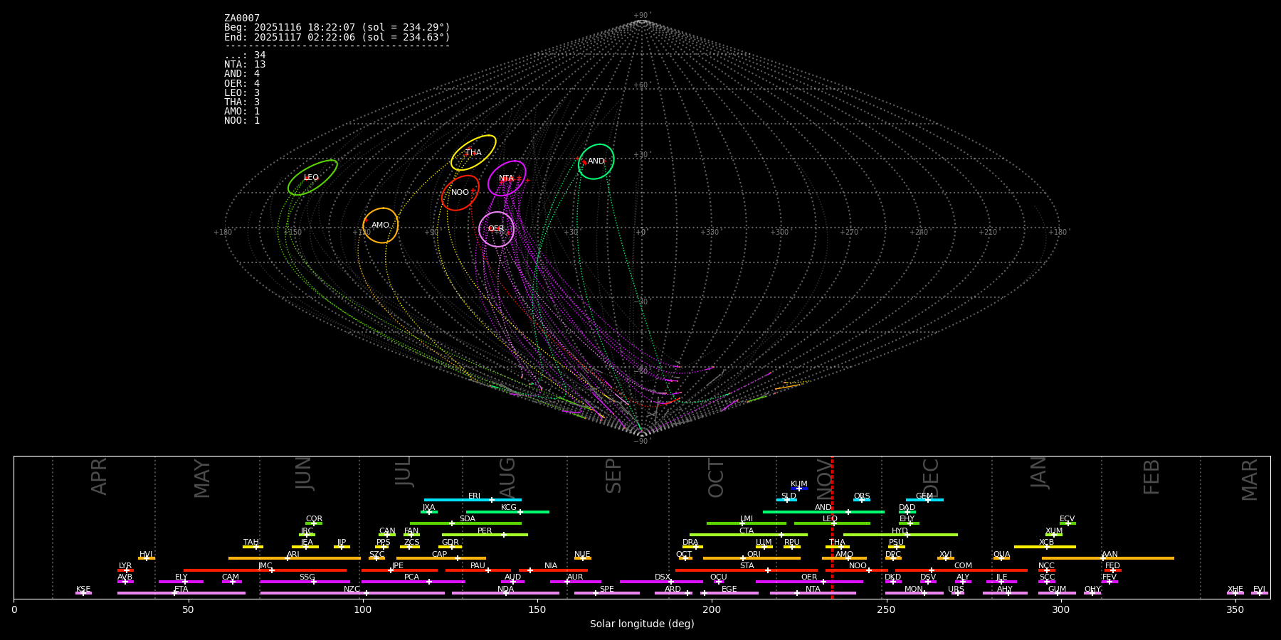Select the yellow THA radiant ellipse
The height and width of the screenshot is (640, 1281).
click(x=473, y=152)
